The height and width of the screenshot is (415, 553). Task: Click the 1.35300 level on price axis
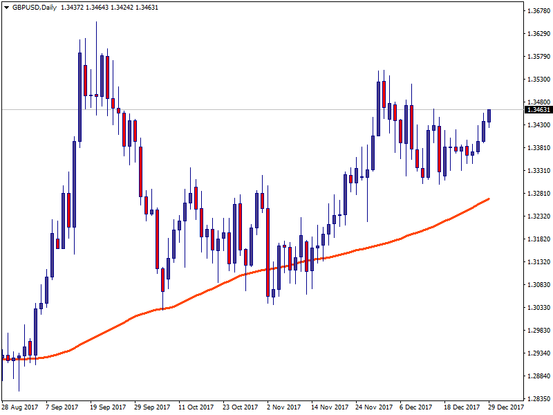537,80
